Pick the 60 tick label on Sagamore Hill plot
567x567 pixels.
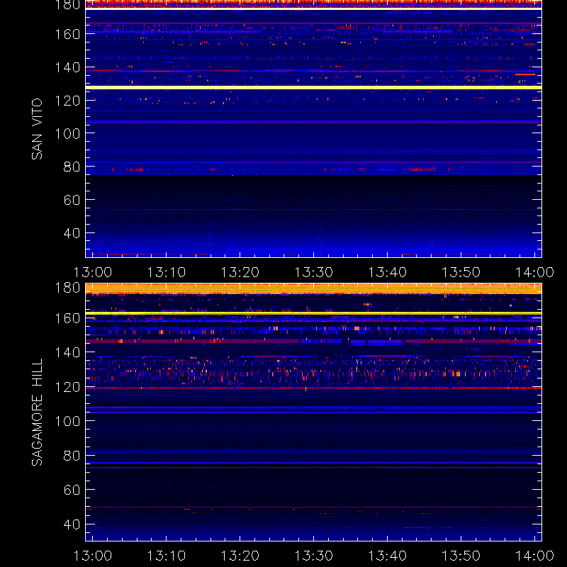pyautogui.click(x=72, y=490)
